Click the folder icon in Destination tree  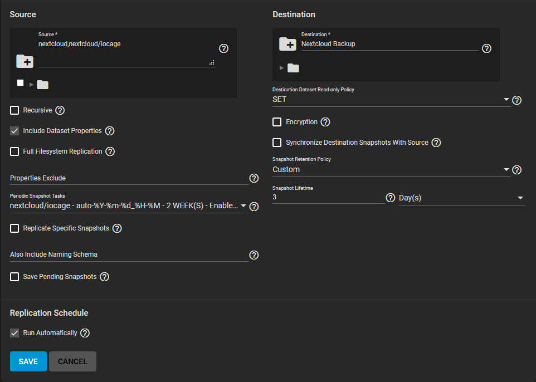coord(293,68)
